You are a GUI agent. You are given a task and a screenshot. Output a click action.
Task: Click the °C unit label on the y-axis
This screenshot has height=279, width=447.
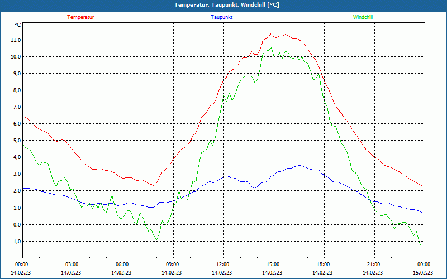pos(18,25)
